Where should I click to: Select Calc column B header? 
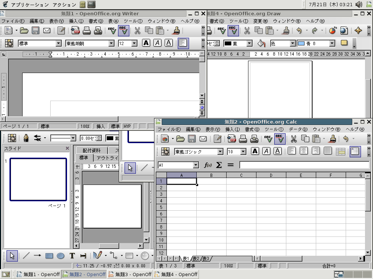211,175
